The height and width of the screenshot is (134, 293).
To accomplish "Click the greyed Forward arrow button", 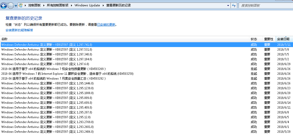I will [11, 6].
